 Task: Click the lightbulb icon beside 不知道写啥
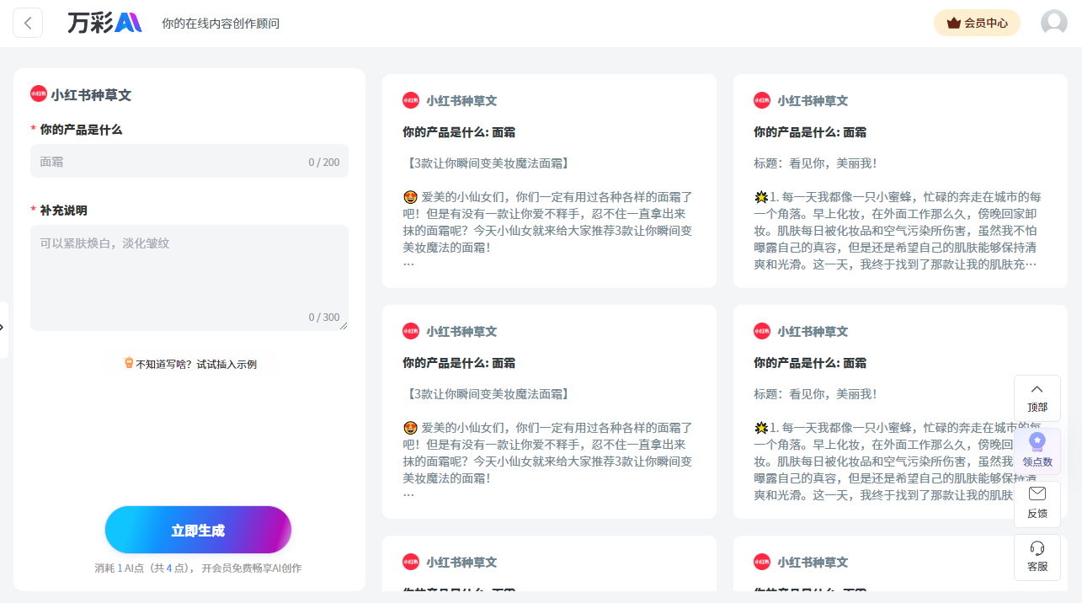pos(129,364)
